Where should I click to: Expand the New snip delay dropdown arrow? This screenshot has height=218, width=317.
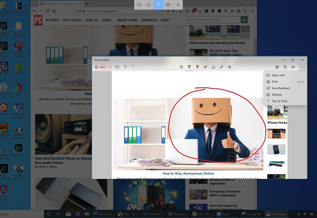110,67
